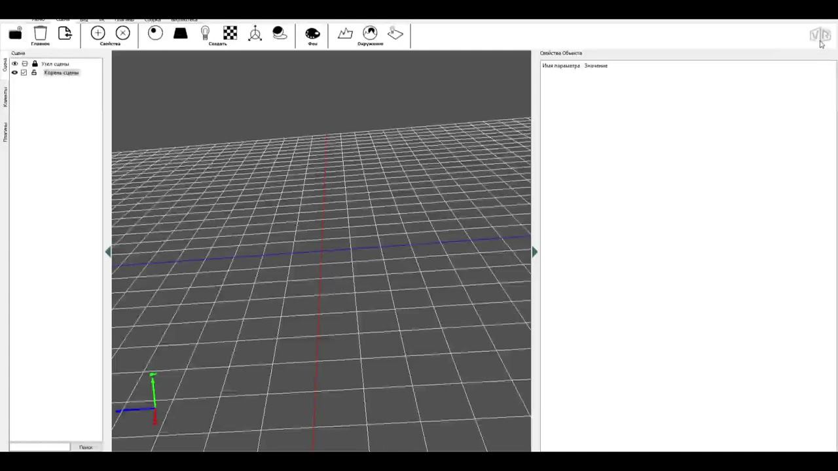Click the scene search input field

(x=39, y=447)
